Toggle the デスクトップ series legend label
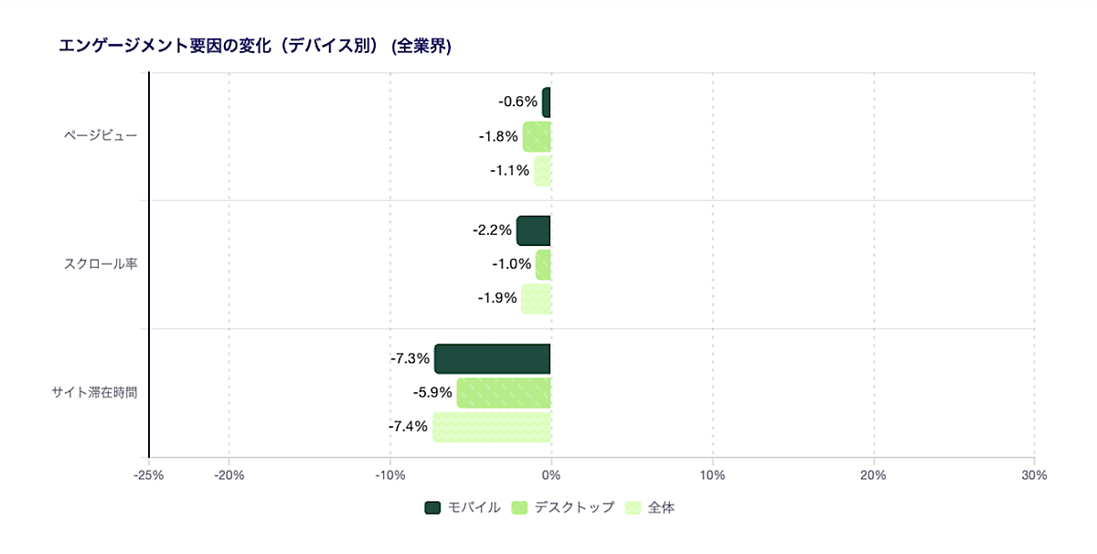Image resolution: width=1097 pixels, height=554 pixels. pos(574,507)
